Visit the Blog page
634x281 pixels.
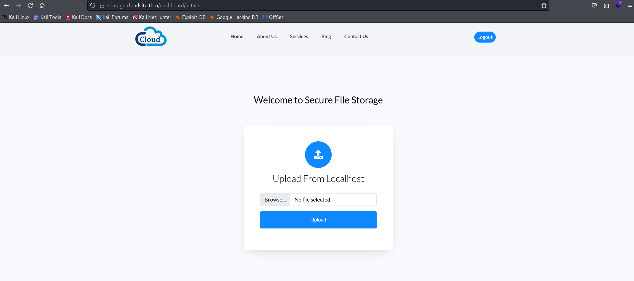(326, 37)
